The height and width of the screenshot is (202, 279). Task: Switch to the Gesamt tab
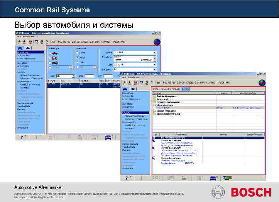coord(185,89)
